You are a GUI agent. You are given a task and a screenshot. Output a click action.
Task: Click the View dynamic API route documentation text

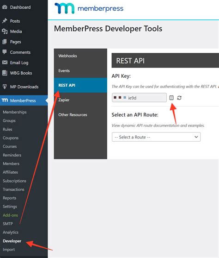(158, 126)
